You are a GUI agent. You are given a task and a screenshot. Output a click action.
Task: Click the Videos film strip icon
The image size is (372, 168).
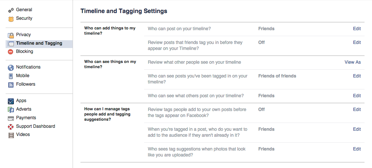point(11,135)
